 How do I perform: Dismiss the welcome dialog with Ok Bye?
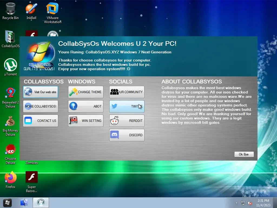[x=244, y=154]
